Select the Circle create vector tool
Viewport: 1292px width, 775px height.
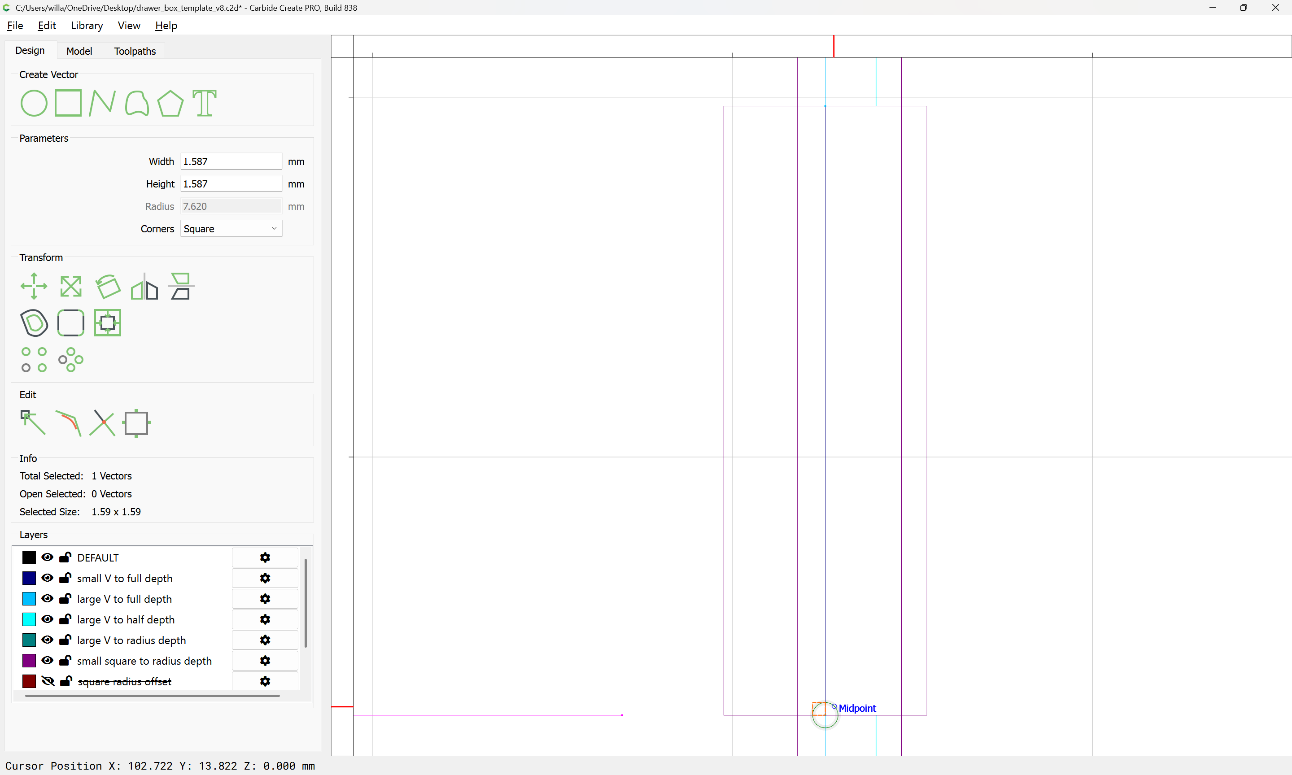34,103
